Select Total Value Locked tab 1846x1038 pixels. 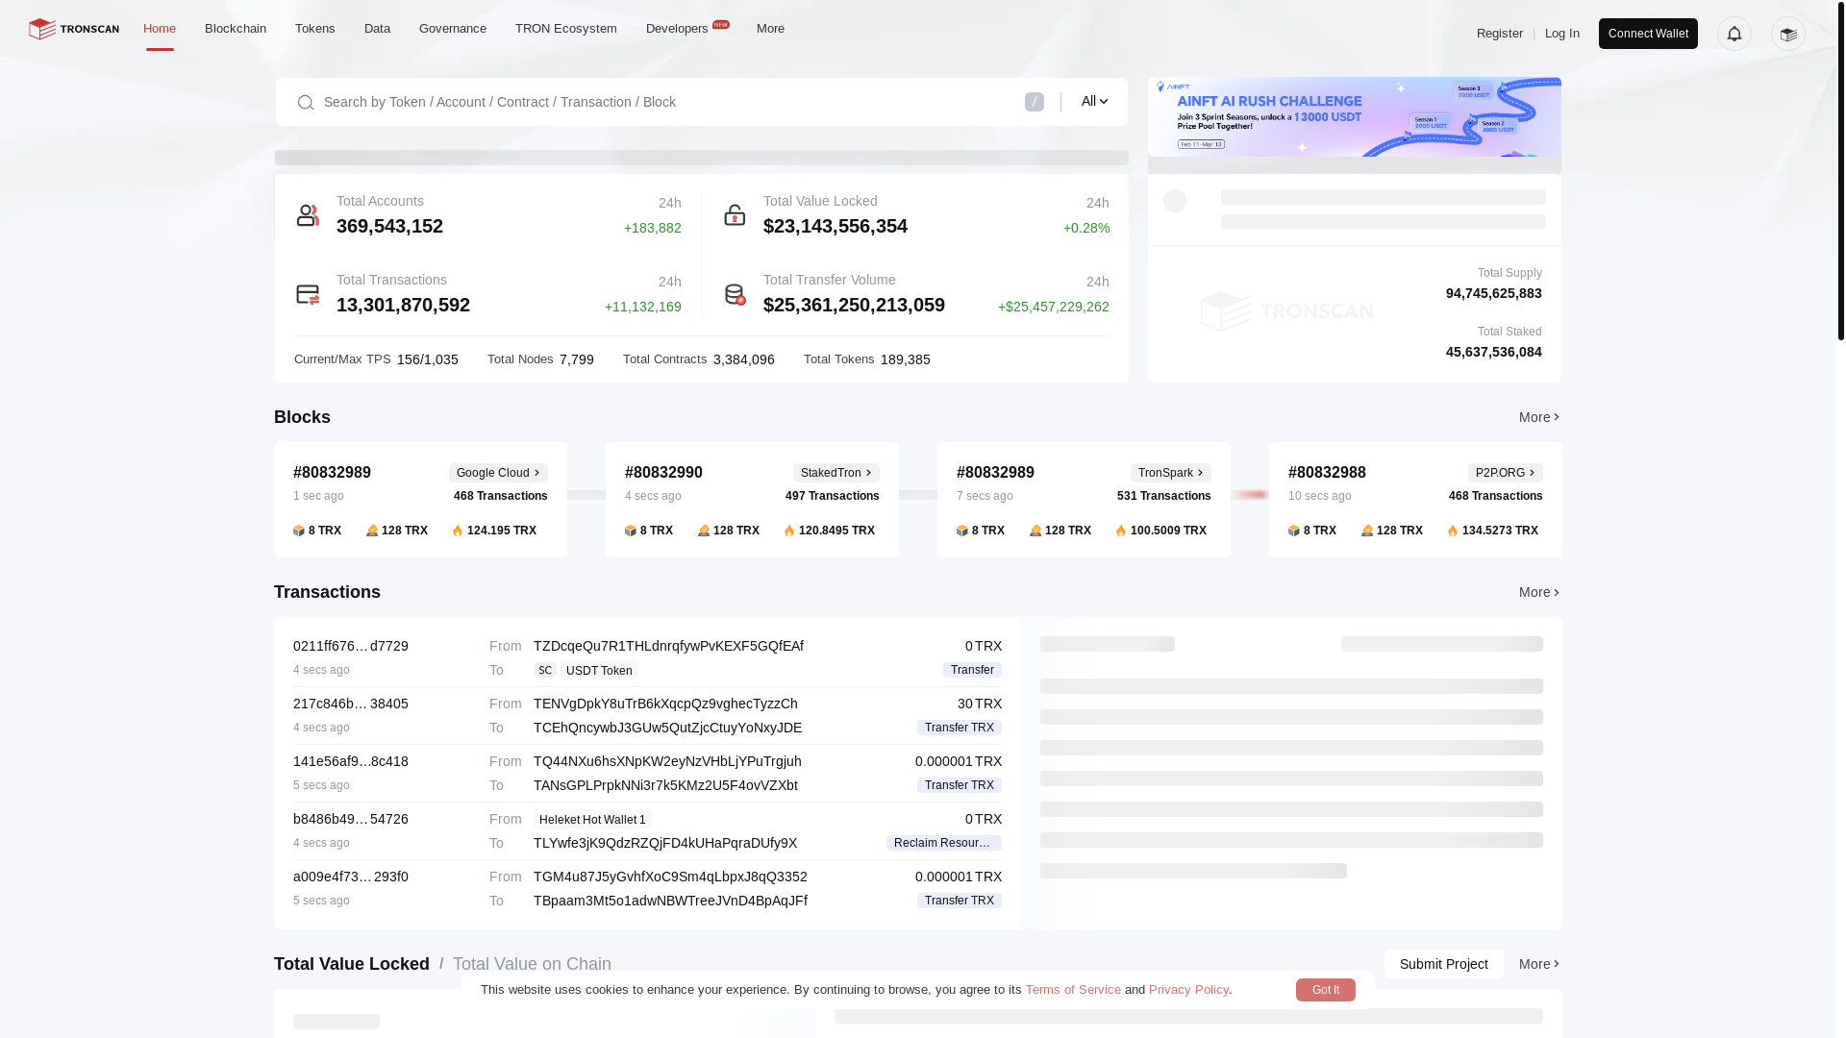tap(352, 964)
